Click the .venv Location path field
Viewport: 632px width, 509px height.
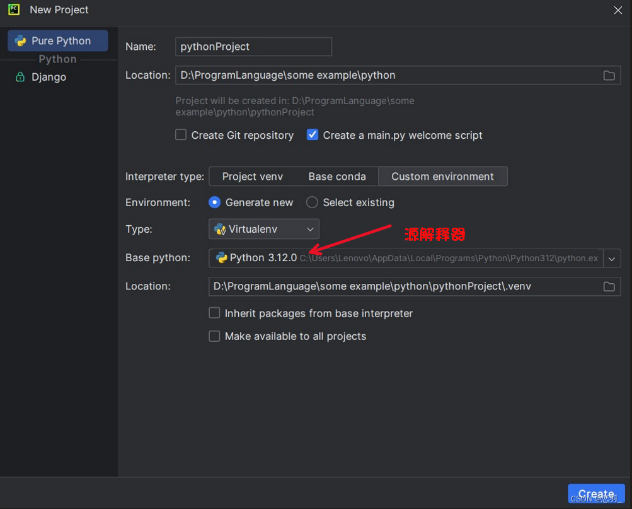point(415,286)
